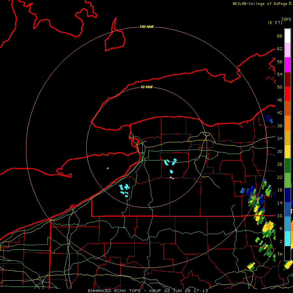The width and height of the screenshot is (293, 293).
Task: Click the cyan swatch between 6 and 2
Action: point(287,239)
